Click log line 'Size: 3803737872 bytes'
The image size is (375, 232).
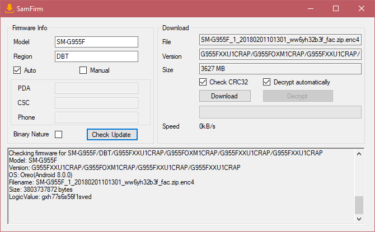(x=41, y=190)
